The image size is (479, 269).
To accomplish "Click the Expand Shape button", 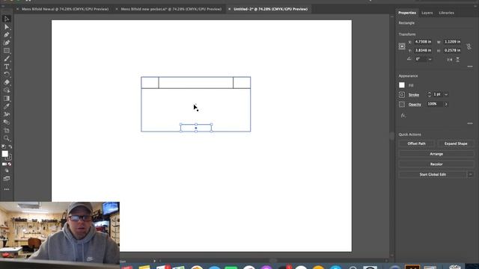I will click(x=456, y=143).
